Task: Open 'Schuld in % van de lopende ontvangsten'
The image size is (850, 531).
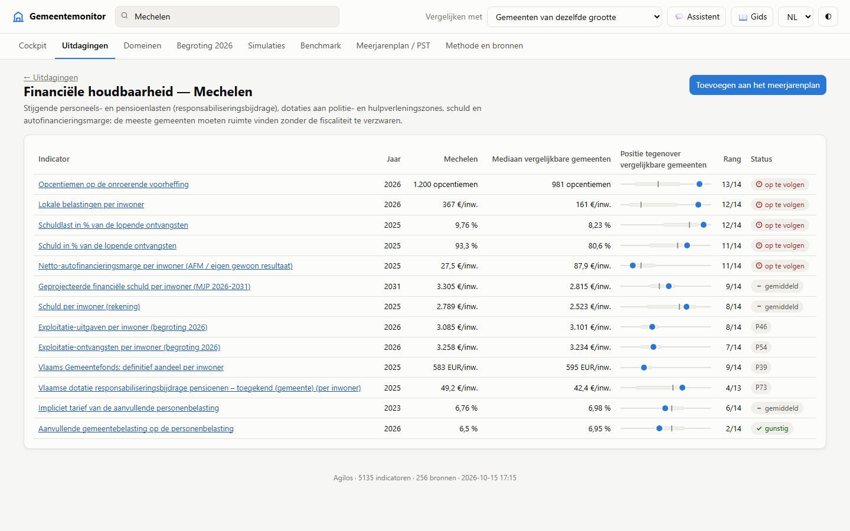Action: 107,245
